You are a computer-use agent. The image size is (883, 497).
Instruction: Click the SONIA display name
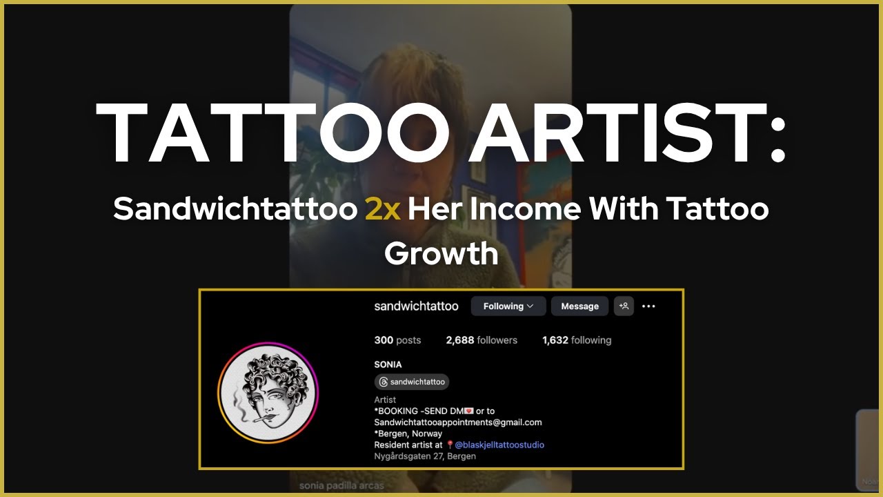tap(388, 364)
